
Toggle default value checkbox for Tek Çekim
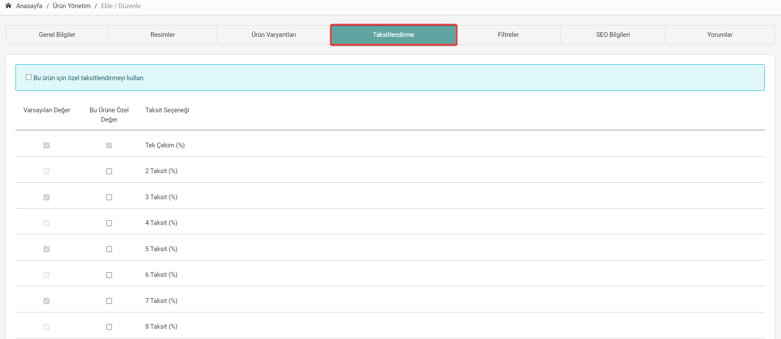pyautogui.click(x=46, y=145)
